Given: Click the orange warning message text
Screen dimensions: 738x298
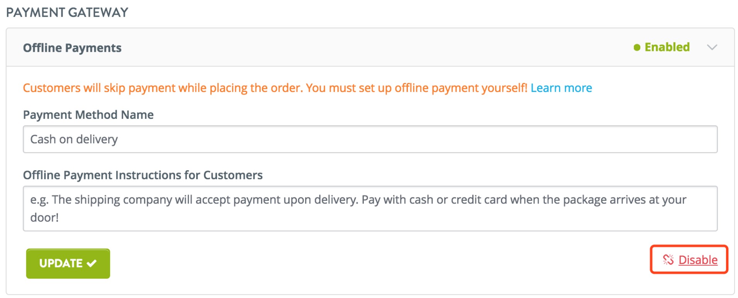Looking at the screenshot, I should 274,88.
